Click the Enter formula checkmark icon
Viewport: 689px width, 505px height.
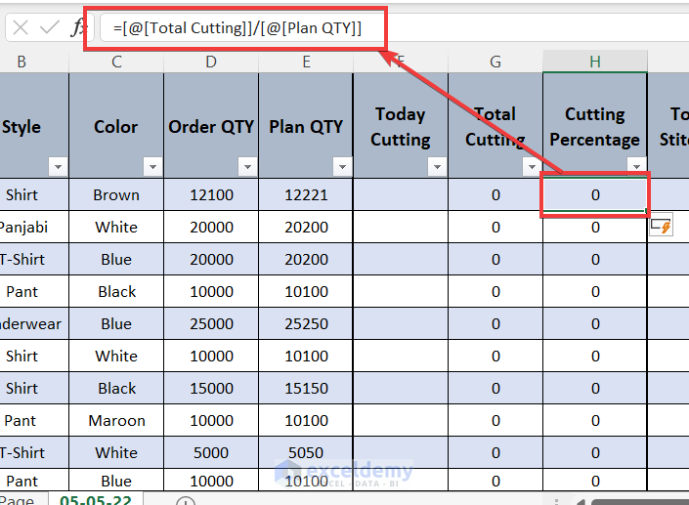click(49, 28)
